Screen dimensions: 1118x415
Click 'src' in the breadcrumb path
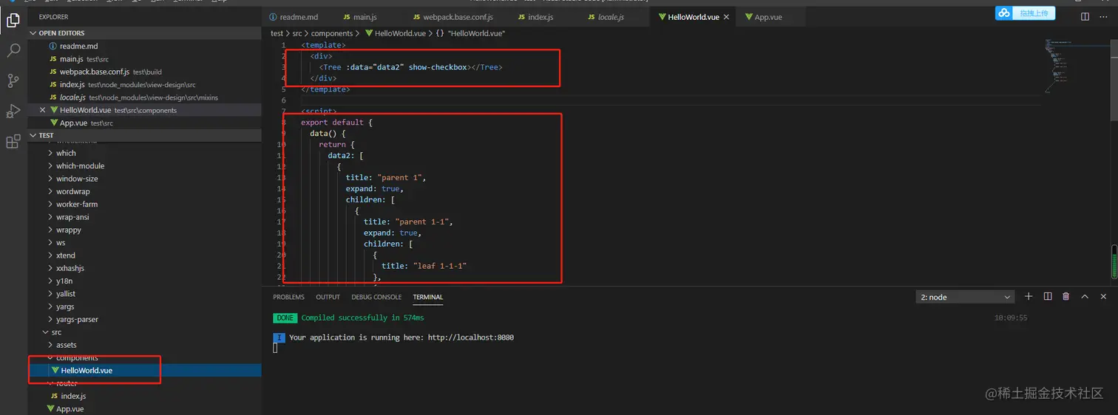pyautogui.click(x=298, y=33)
